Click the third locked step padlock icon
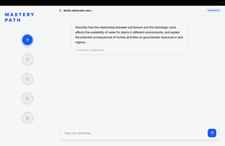 tap(27, 99)
